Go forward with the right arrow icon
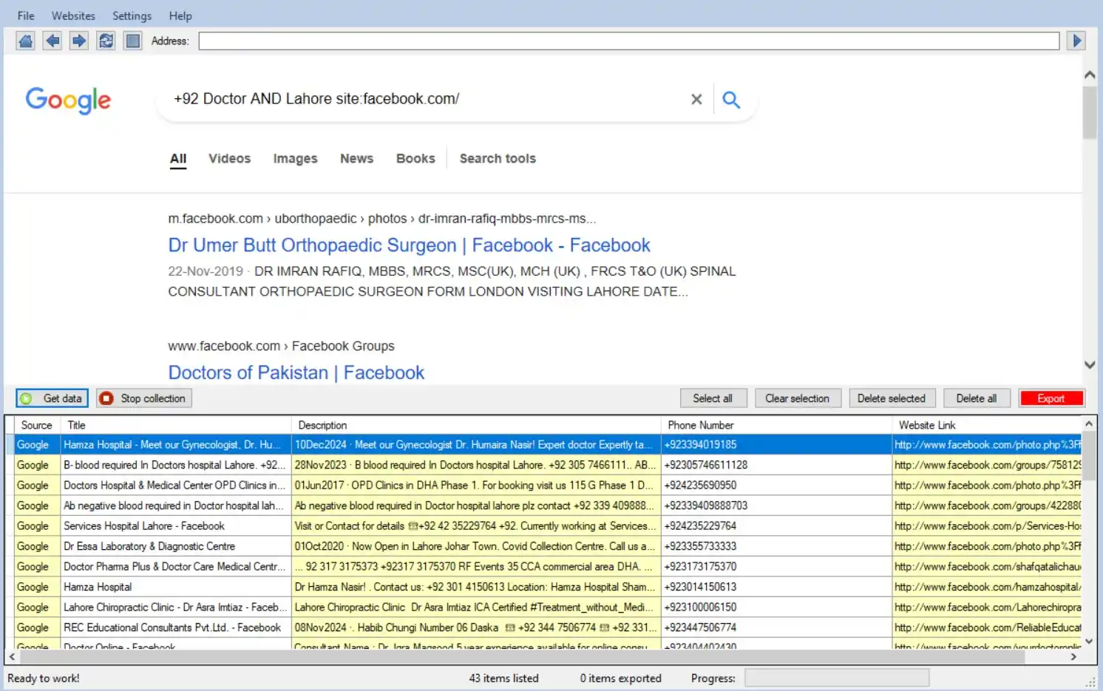The image size is (1103, 691). tap(79, 41)
